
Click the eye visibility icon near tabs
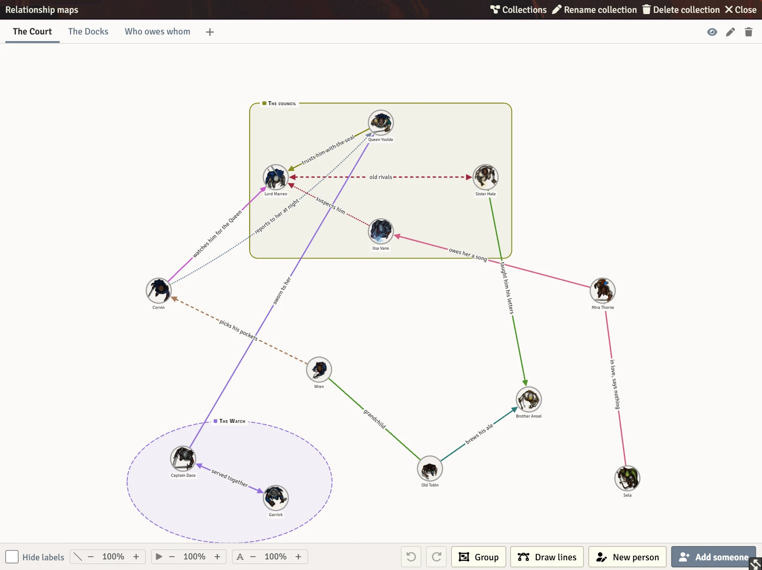tap(712, 32)
